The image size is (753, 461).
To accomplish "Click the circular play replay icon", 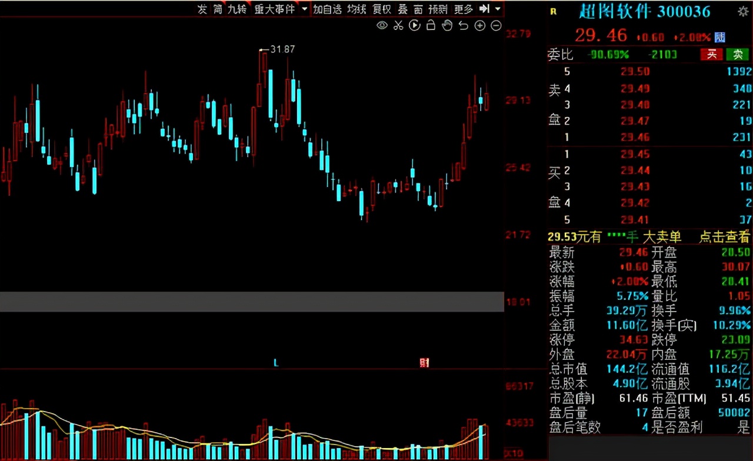I will (415, 25).
